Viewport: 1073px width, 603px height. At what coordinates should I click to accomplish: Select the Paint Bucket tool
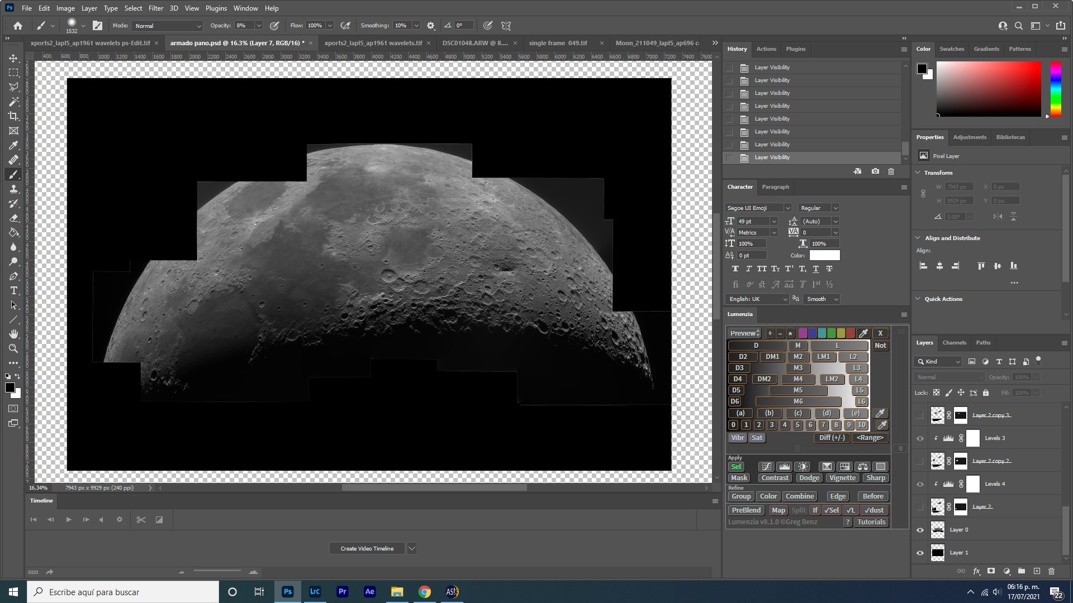(x=13, y=232)
